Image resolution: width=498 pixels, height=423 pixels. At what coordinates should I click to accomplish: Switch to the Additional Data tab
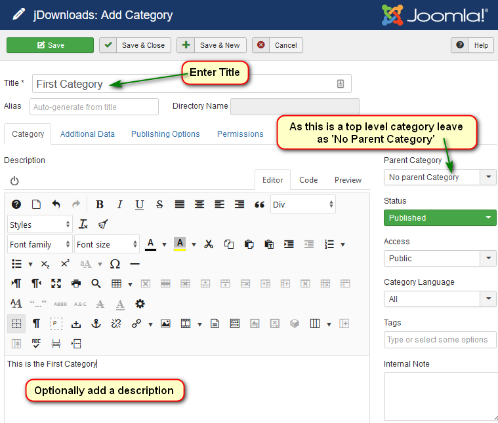(x=87, y=134)
